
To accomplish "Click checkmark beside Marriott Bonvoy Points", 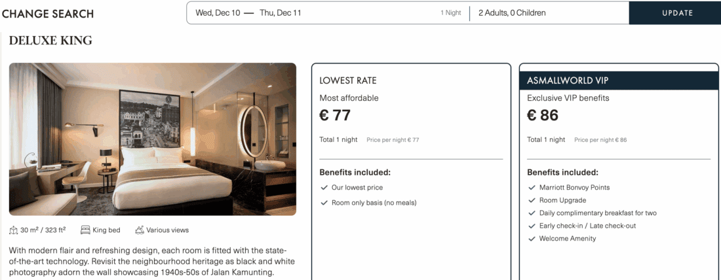I will [x=532, y=188].
